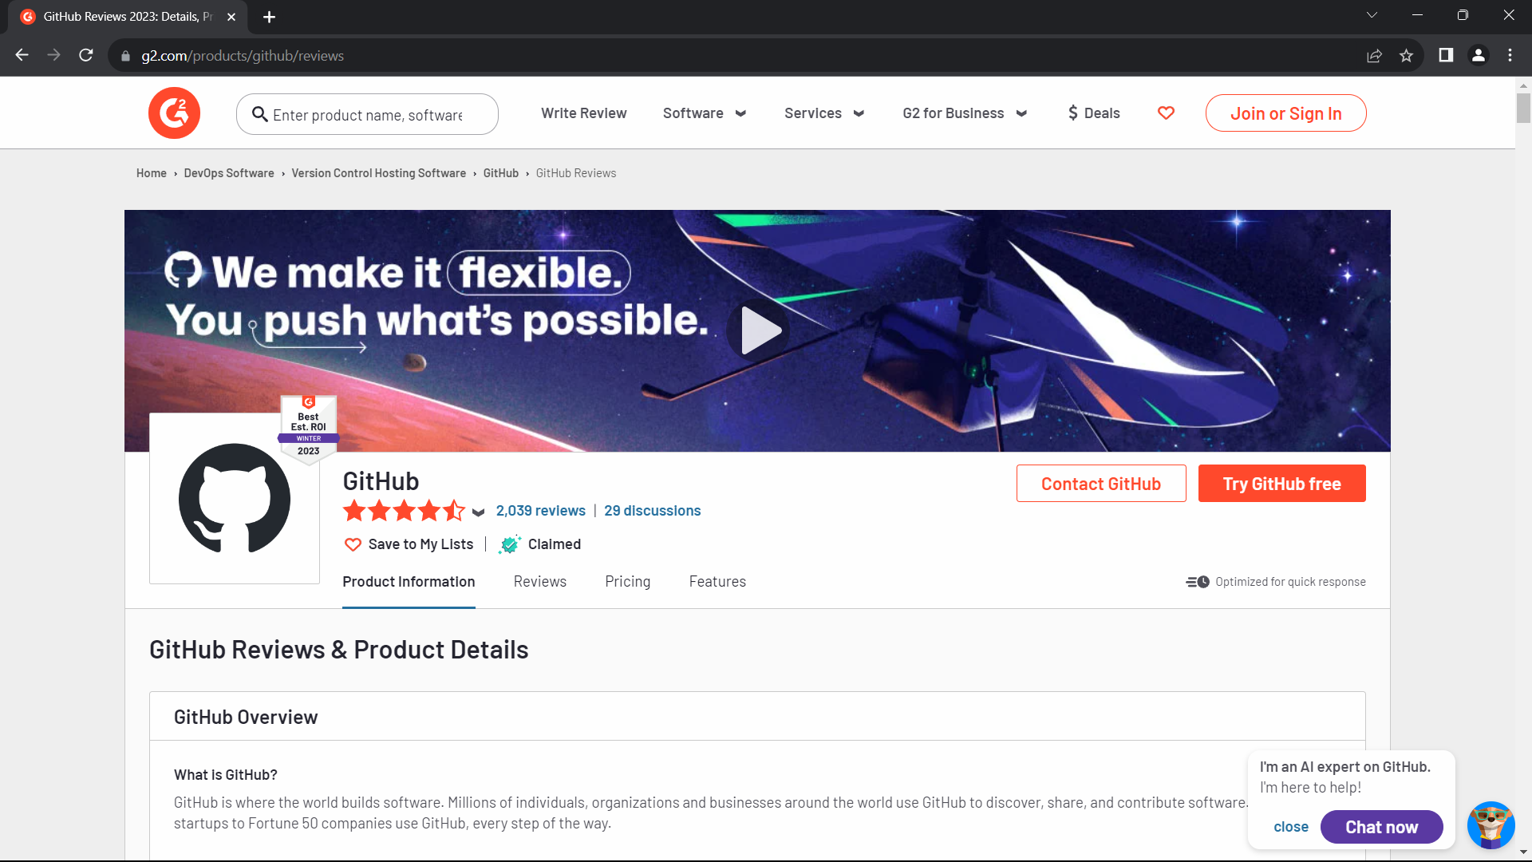Viewport: 1532px width, 862px height.
Task: Click the Claimed verified badge icon
Action: tap(510, 544)
